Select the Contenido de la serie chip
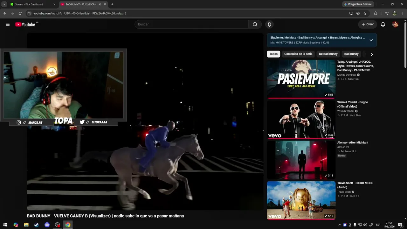Image resolution: width=407 pixels, height=229 pixels. pos(298,54)
